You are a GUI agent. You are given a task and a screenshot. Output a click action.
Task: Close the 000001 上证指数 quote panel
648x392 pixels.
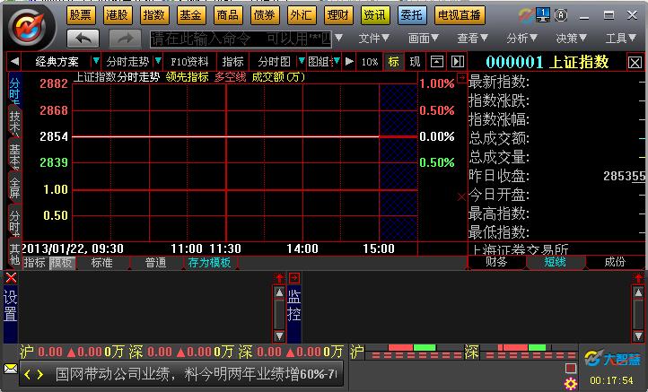click(x=635, y=63)
